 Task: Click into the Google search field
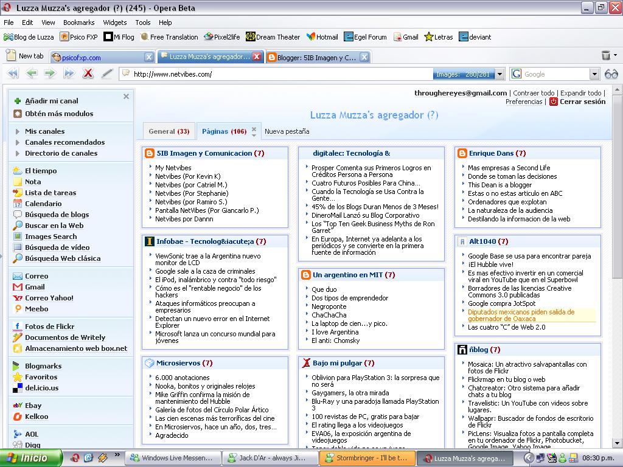pos(555,74)
